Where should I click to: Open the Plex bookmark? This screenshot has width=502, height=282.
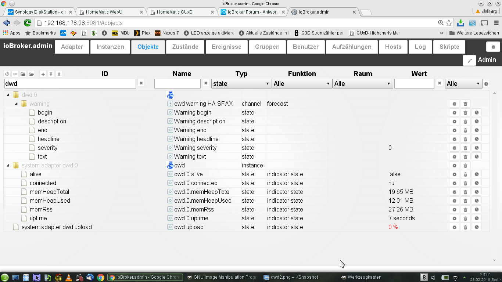pos(142,33)
